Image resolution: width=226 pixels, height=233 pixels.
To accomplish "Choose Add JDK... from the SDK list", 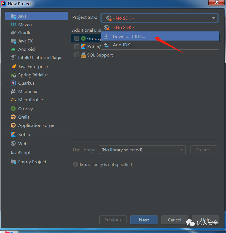I will click(160, 45).
